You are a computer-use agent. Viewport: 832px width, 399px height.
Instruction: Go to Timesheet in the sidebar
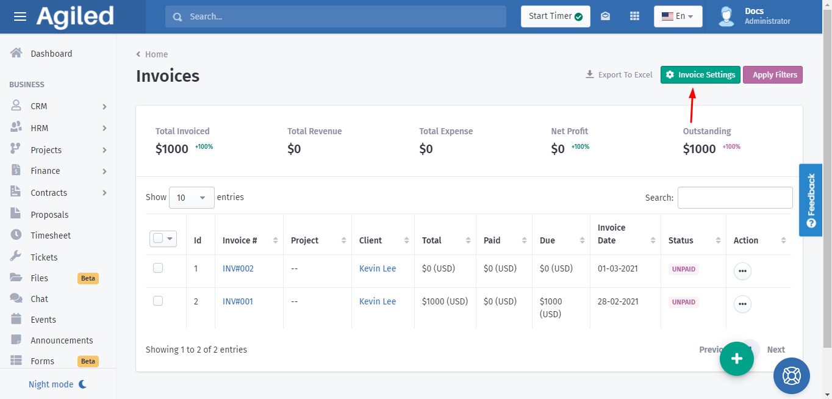coord(51,235)
